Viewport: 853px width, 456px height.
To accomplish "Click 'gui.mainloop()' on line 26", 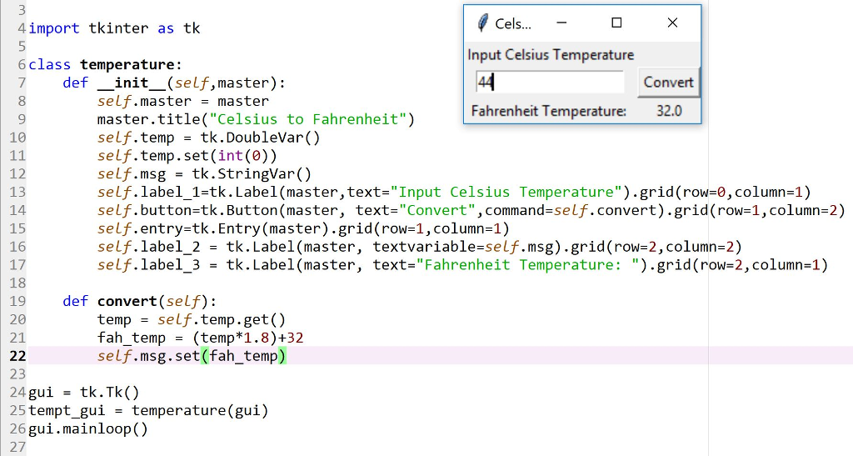I will point(88,428).
